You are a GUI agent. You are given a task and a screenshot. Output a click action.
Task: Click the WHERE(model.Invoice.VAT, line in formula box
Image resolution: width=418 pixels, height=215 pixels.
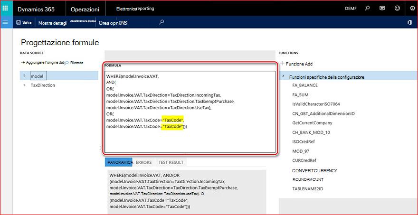click(133, 76)
